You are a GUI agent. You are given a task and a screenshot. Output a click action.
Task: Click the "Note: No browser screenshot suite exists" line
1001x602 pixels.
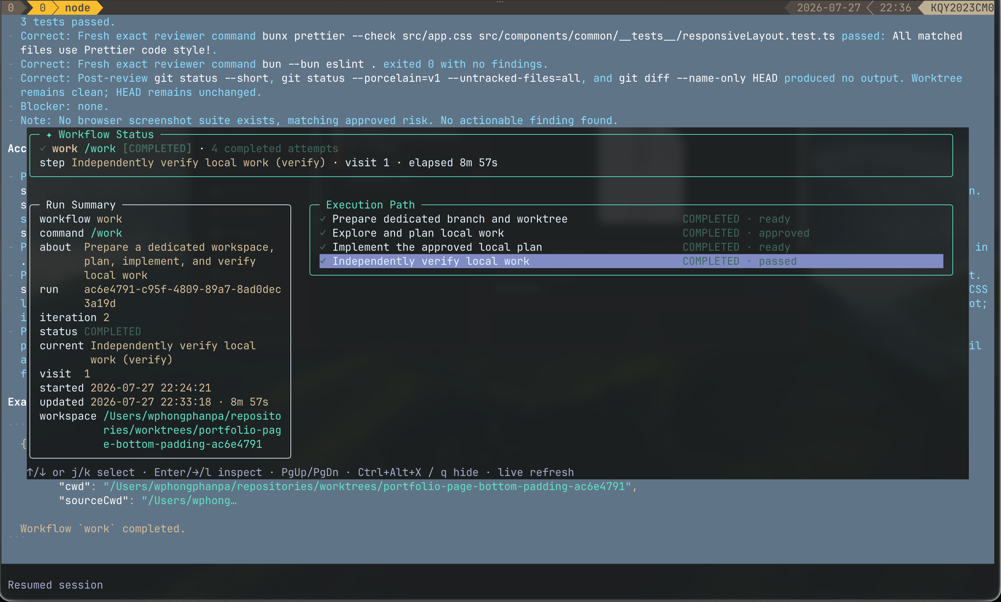tap(320, 120)
